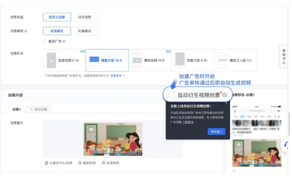This screenshot has width=292, height=181.
Task: Click the help icon beside 智选广告
Action: click(64, 41)
